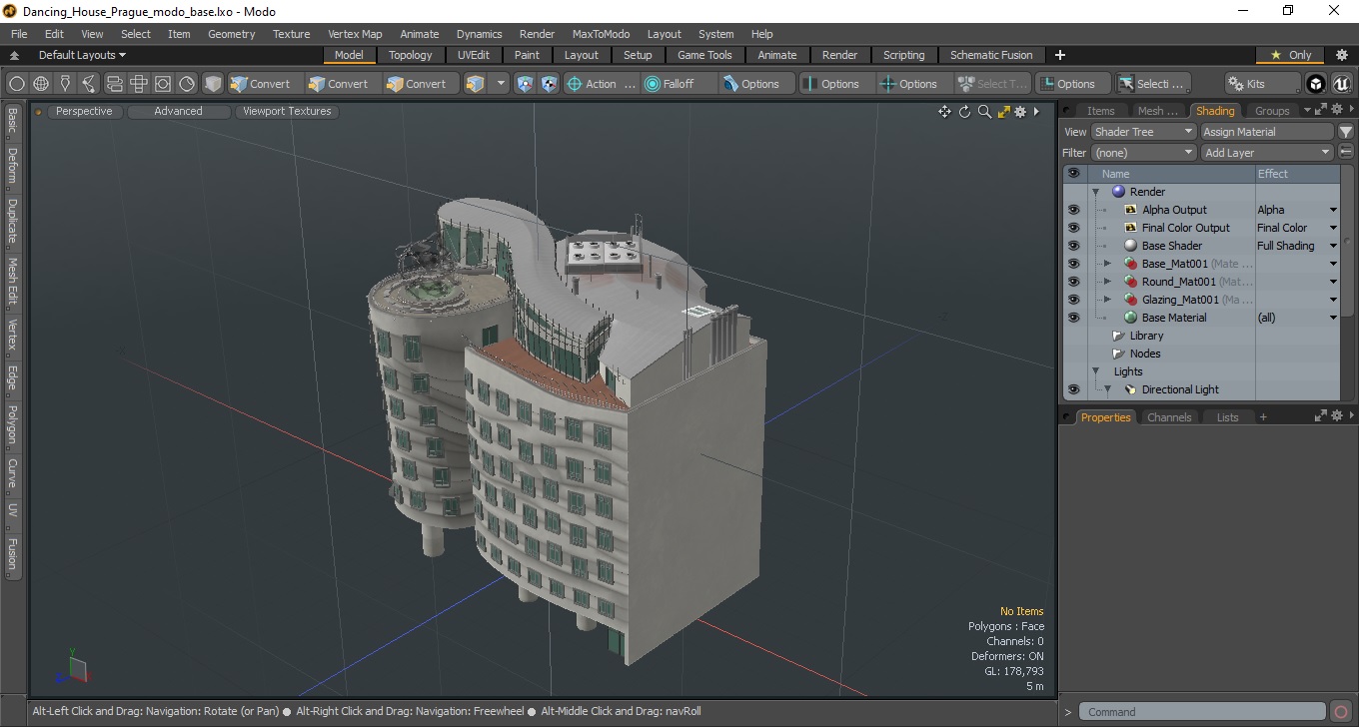1359x727 pixels.
Task: Select the pie-circle tool icon
Action: 187,84
